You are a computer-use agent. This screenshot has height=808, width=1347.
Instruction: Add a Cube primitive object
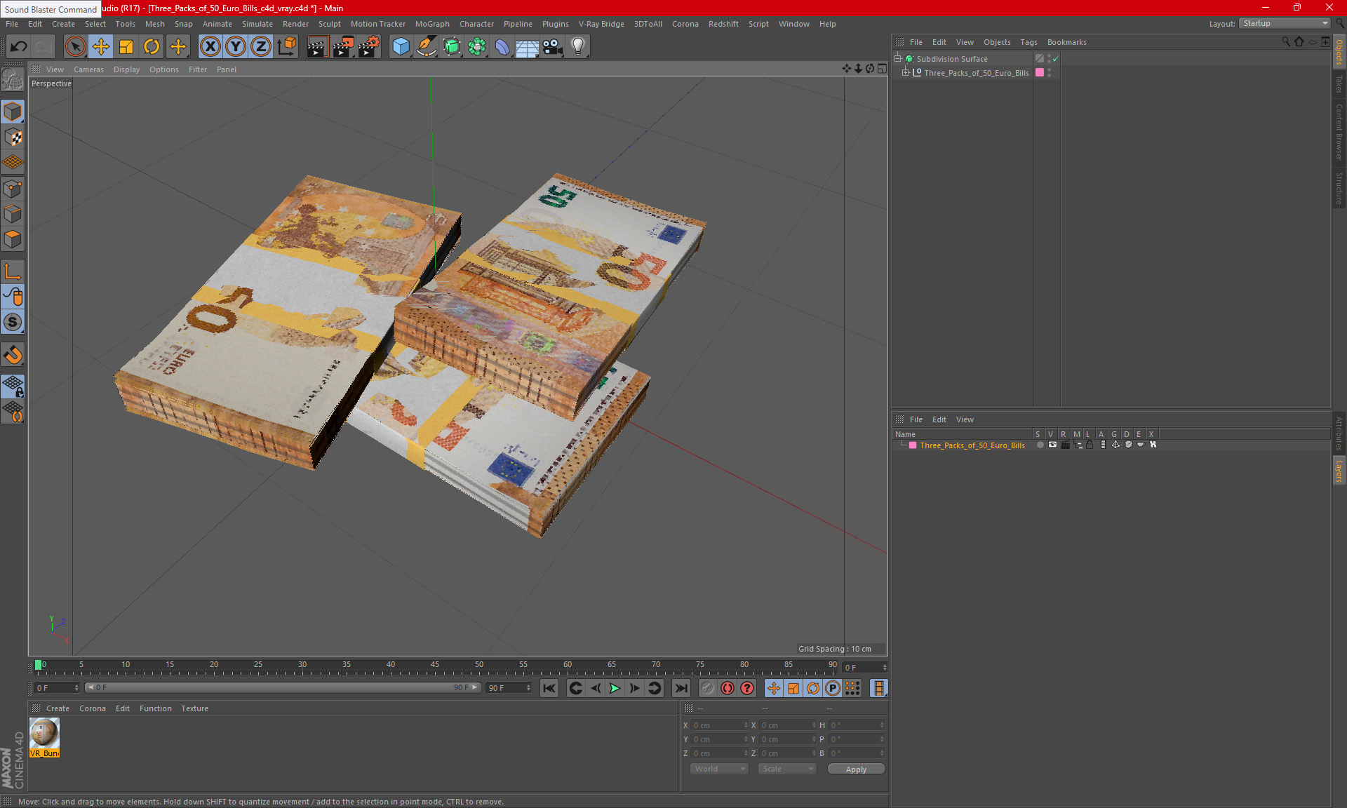click(x=401, y=47)
